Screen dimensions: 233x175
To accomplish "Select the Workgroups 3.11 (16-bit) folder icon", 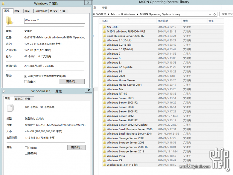I will pos(104,165).
